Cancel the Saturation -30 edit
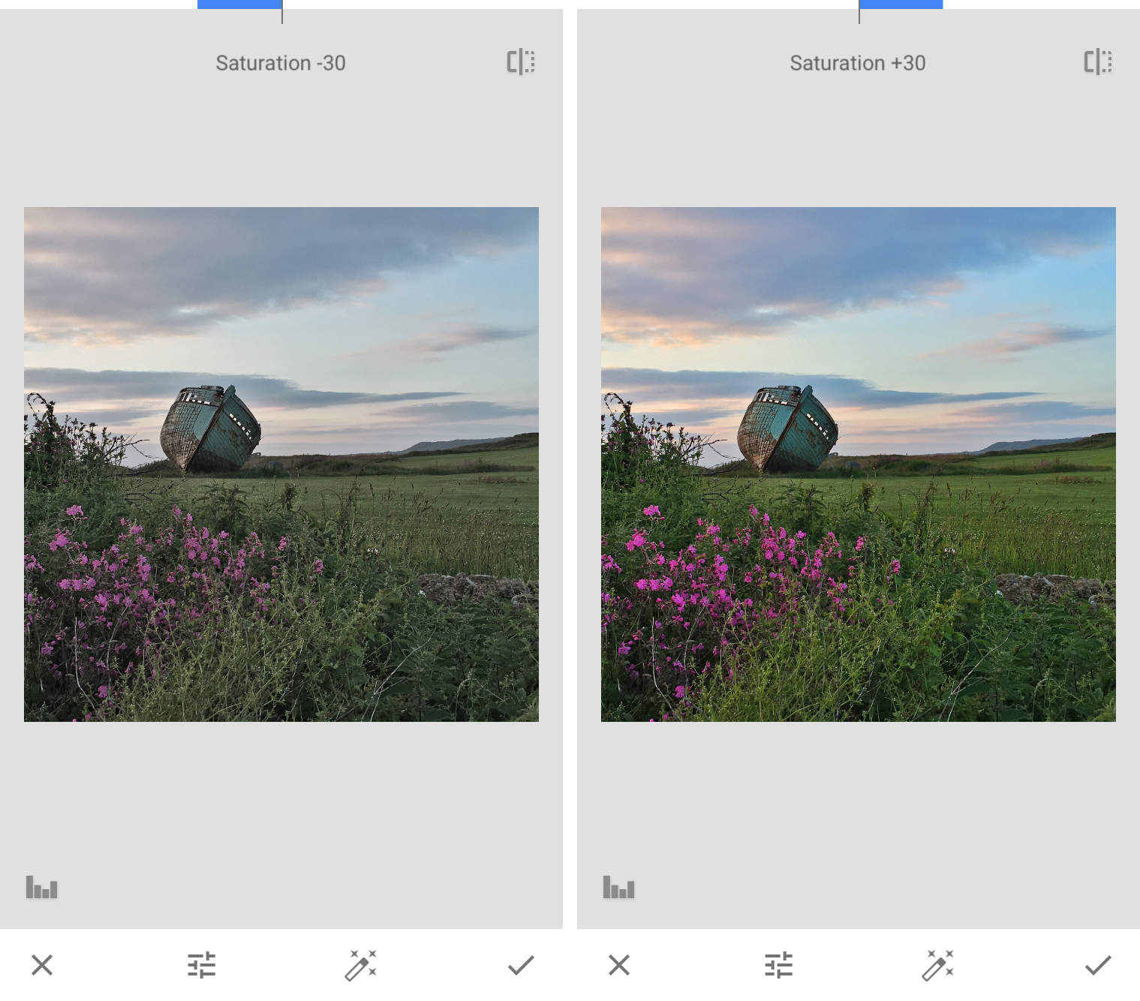1140x1001 pixels. [42, 966]
